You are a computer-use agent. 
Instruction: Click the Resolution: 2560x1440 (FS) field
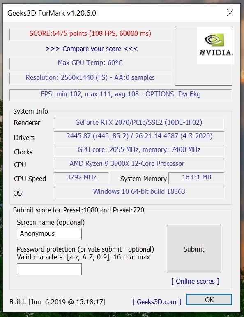click(90, 78)
